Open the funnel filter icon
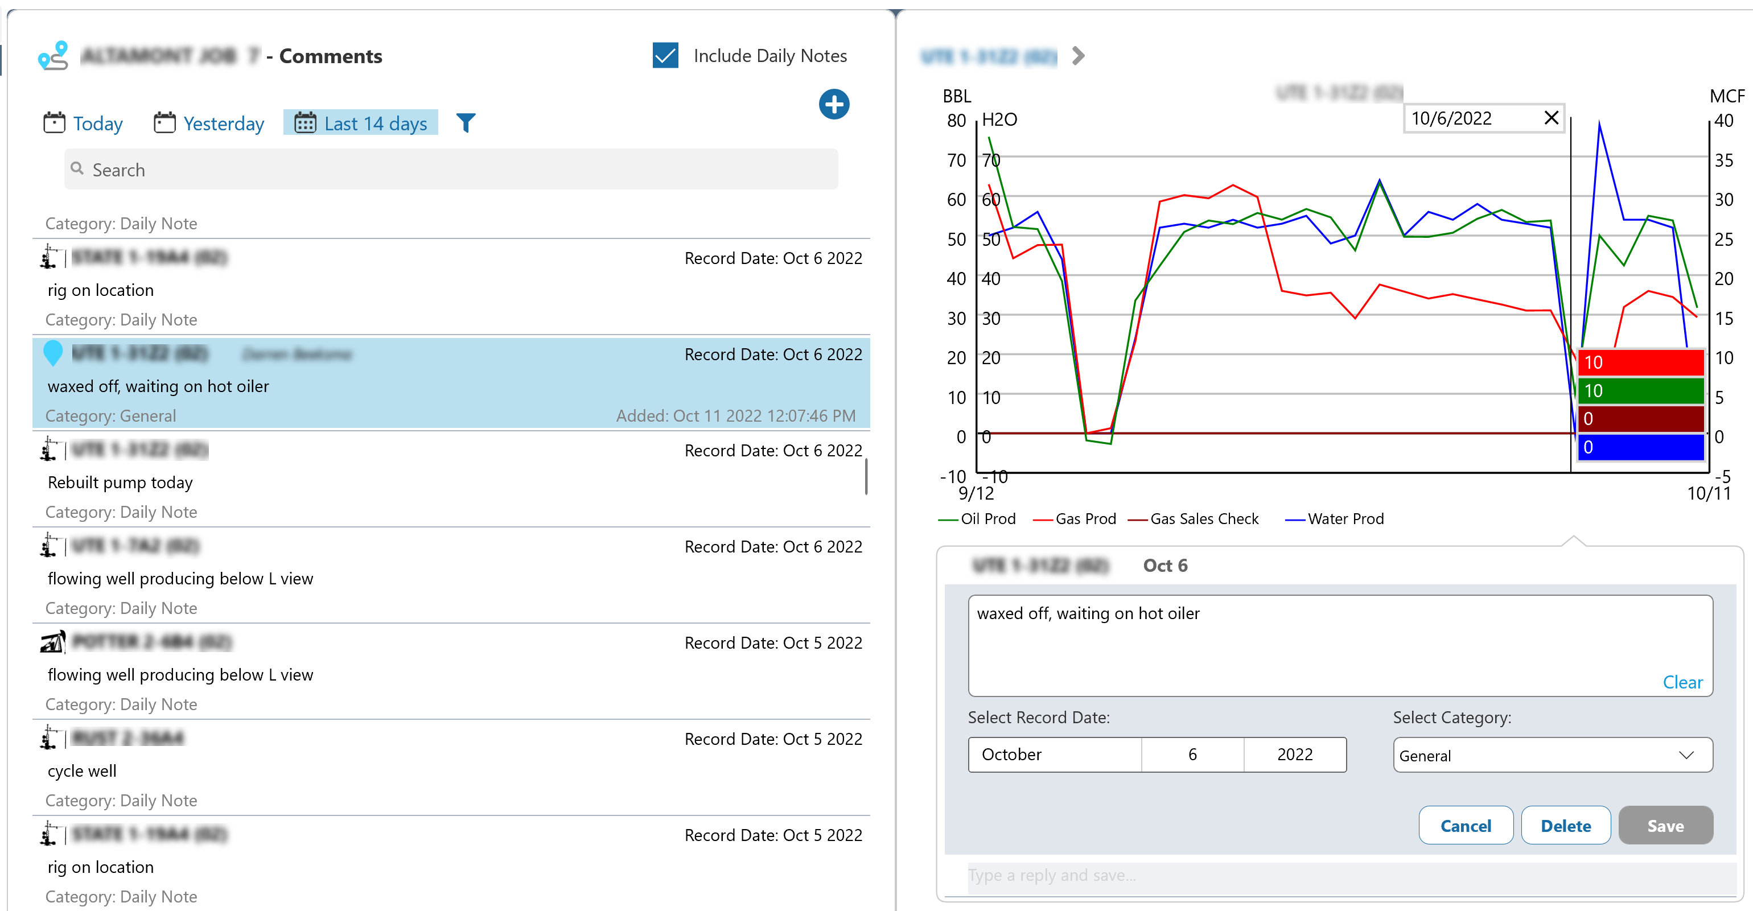Image resolution: width=1753 pixels, height=911 pixels. tap(466, 123)
